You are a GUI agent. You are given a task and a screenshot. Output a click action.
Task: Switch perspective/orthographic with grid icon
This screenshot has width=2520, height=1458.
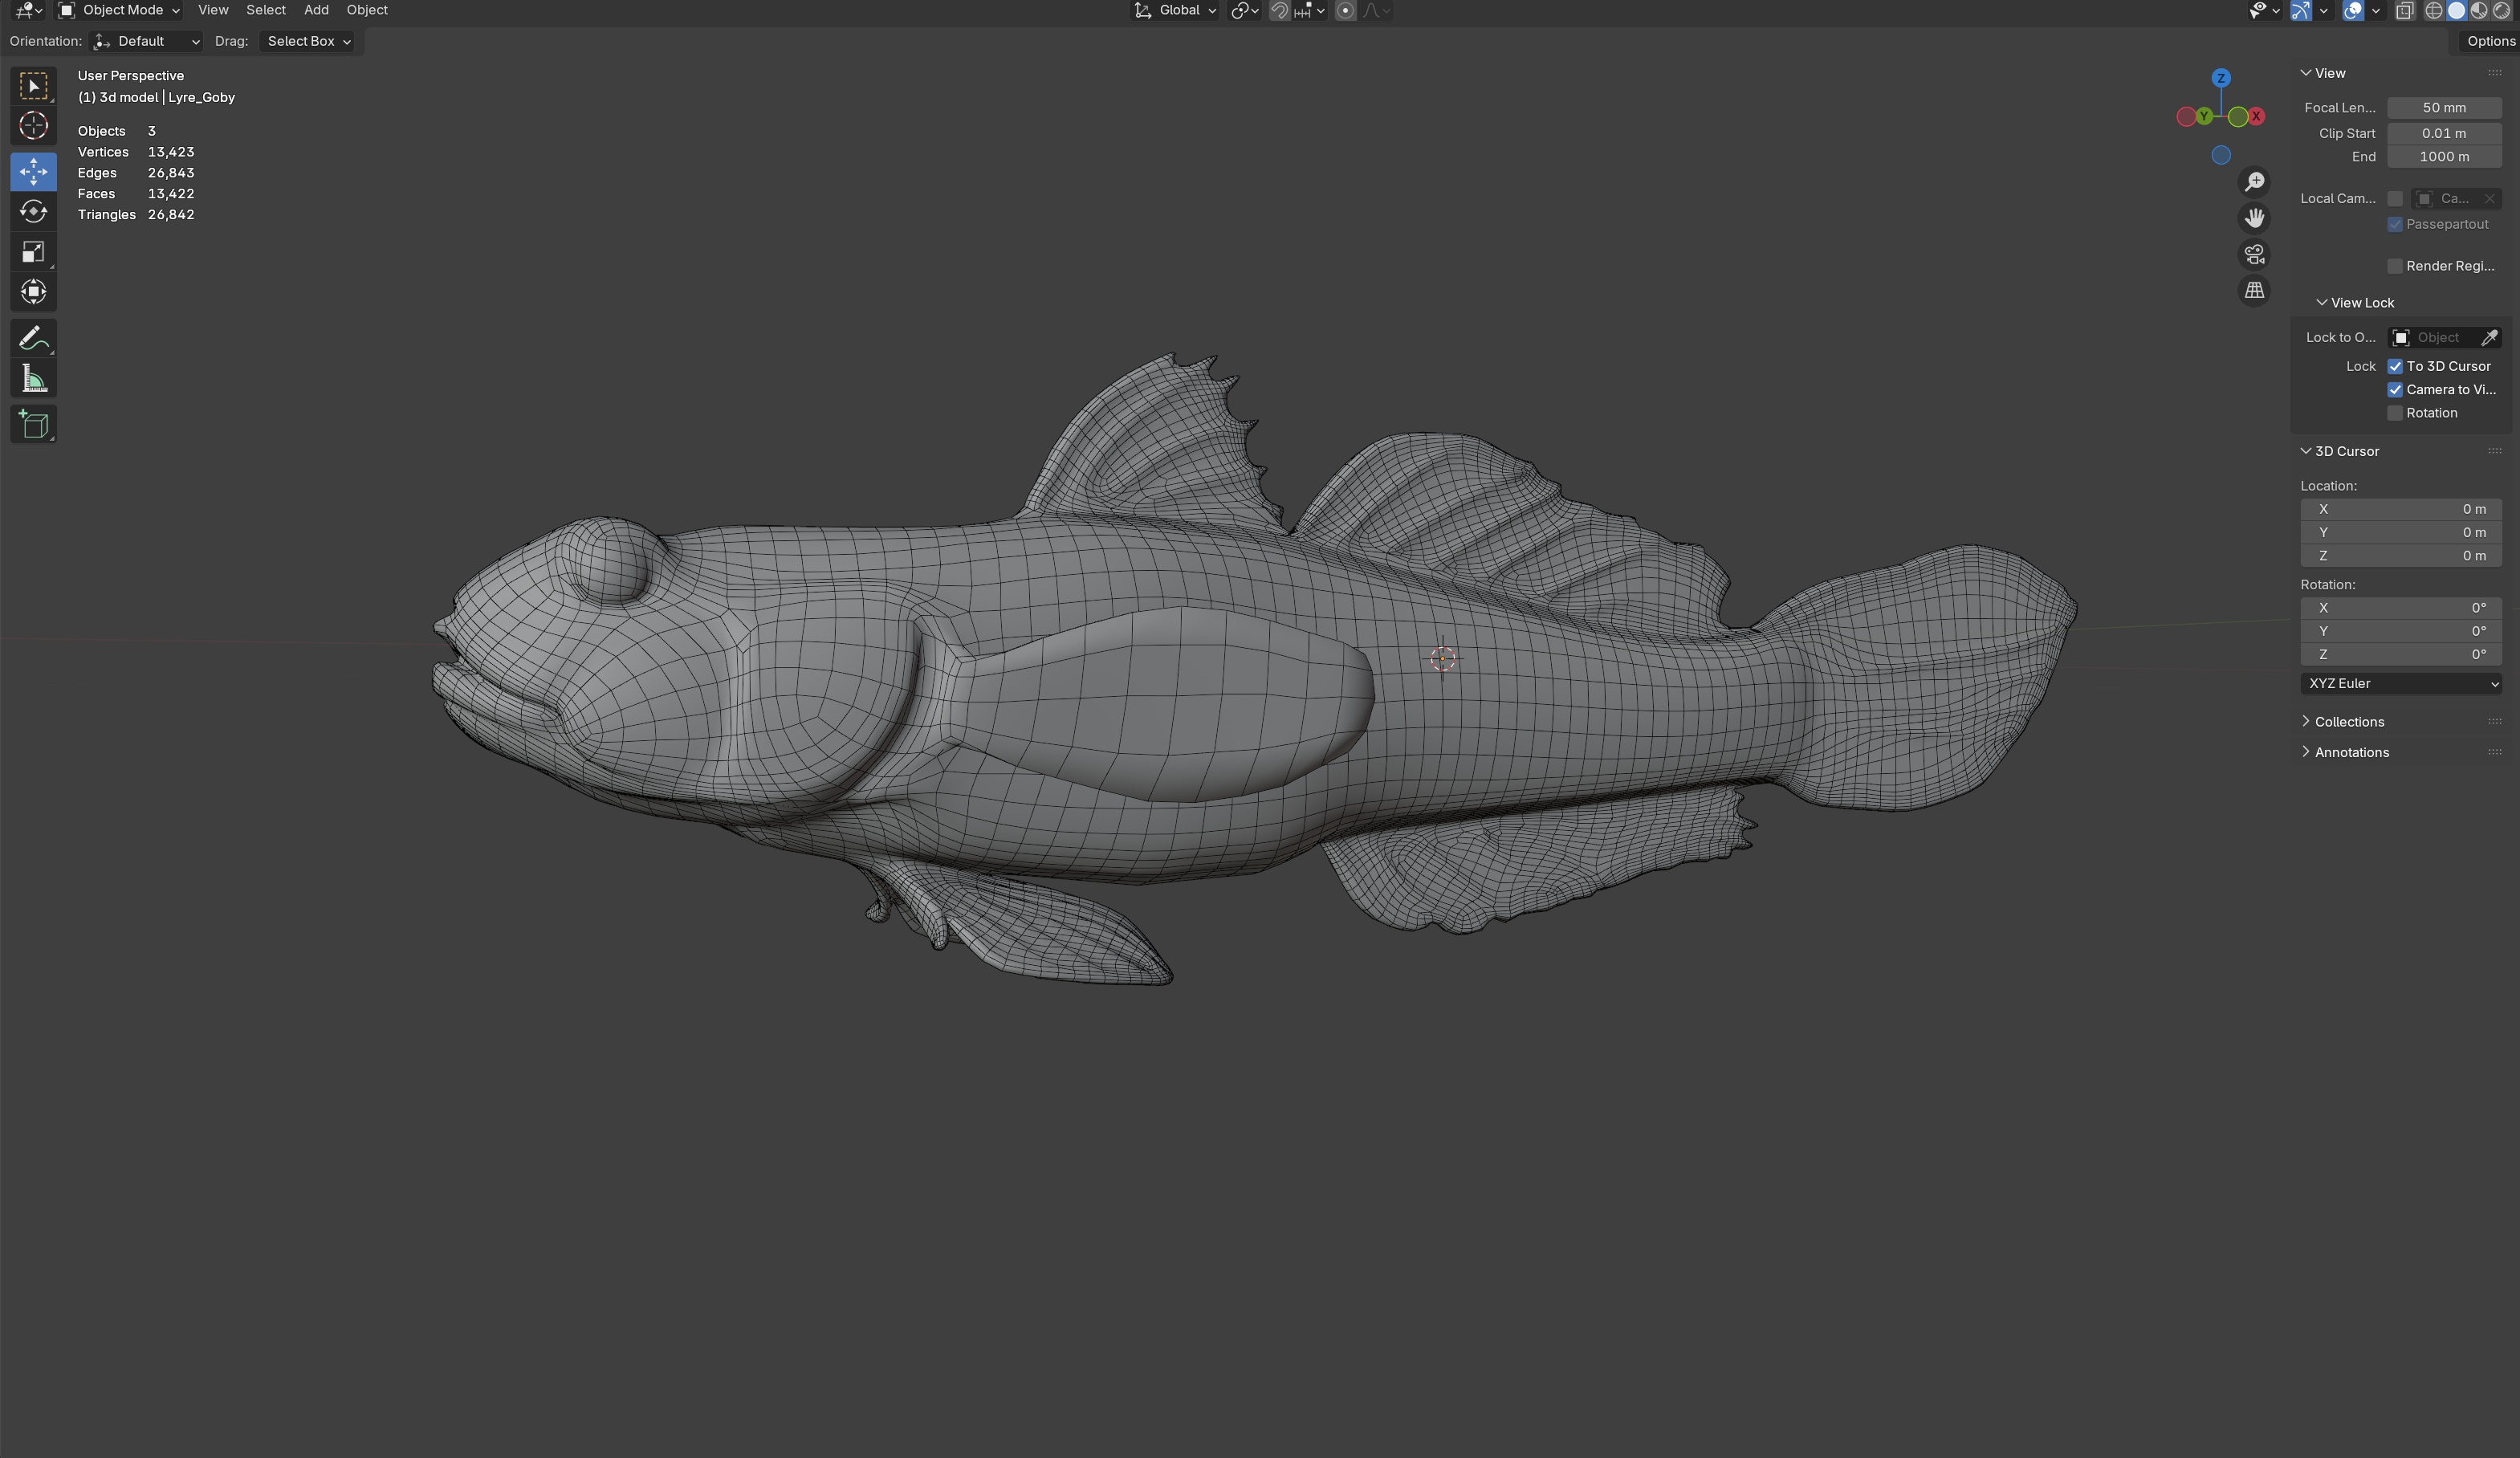(x=2254, y=291)
